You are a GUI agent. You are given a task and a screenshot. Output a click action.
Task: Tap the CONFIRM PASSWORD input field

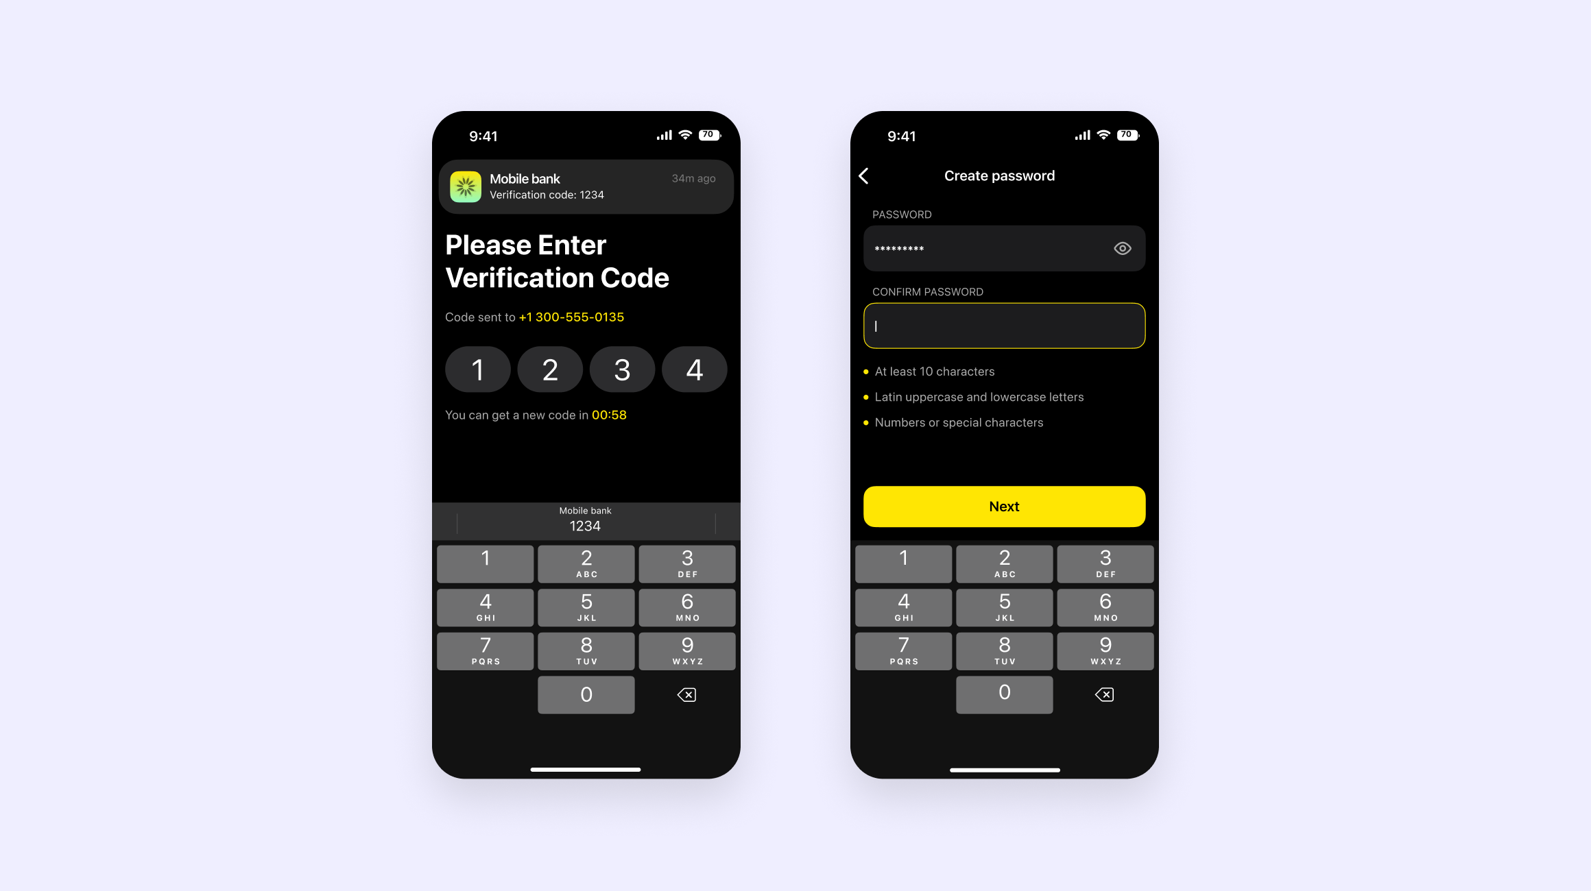1004,326
